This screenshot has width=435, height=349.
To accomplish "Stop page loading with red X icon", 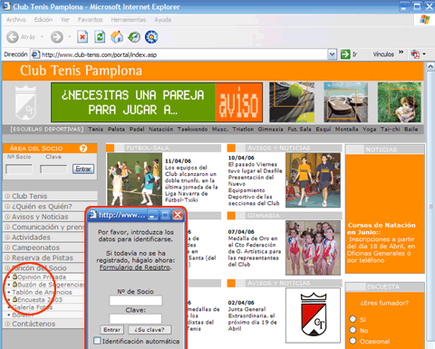I will (x=82, y=37).
